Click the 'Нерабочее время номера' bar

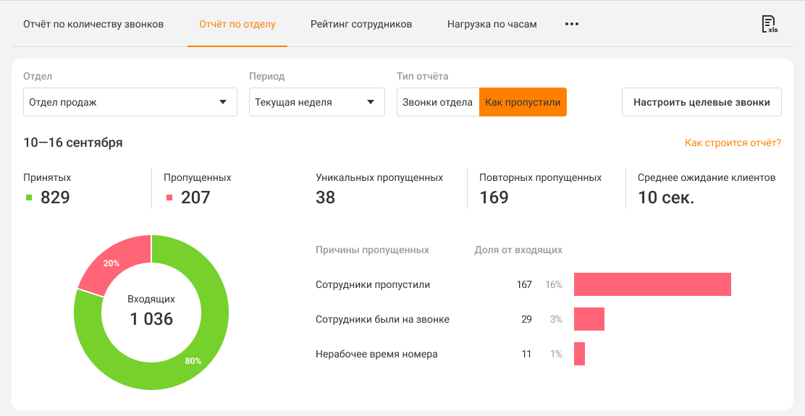pos(579,354)
